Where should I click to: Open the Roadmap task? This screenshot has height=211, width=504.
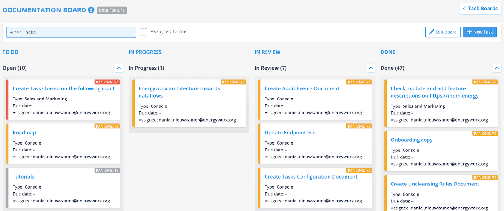coord(24,133)
